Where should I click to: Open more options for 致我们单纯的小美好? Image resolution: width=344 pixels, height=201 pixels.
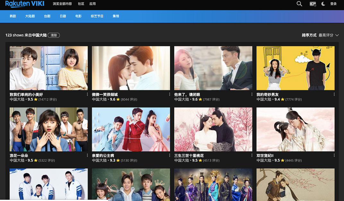pyautogui.click(x=87, y=94)
